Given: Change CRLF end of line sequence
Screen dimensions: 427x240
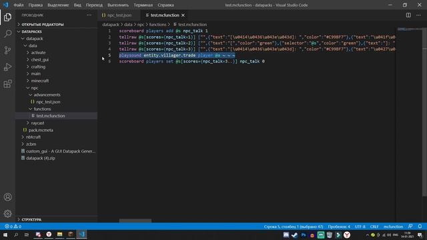Looking at the screenshot, I should click(x=374, y=227).
